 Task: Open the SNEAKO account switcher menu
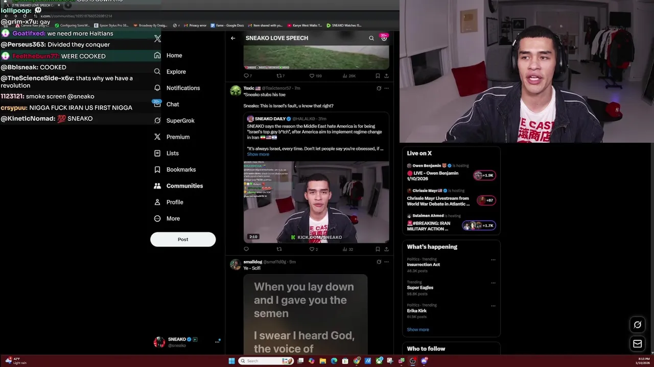tap(187, 342)
